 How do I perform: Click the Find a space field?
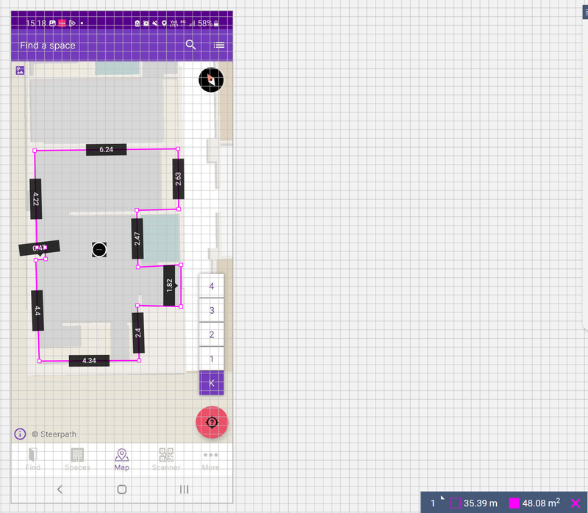click(88, 46)
